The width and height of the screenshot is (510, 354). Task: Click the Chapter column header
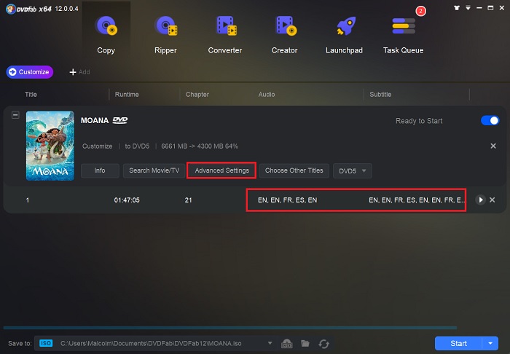pos(197,94)
